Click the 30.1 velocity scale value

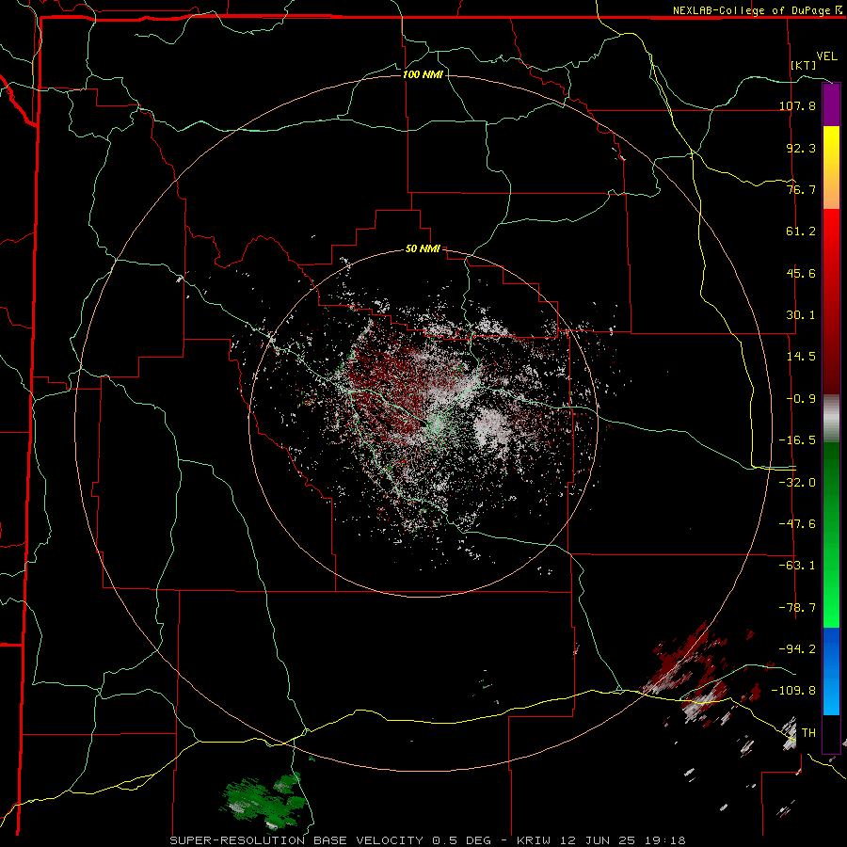(801, 315)
